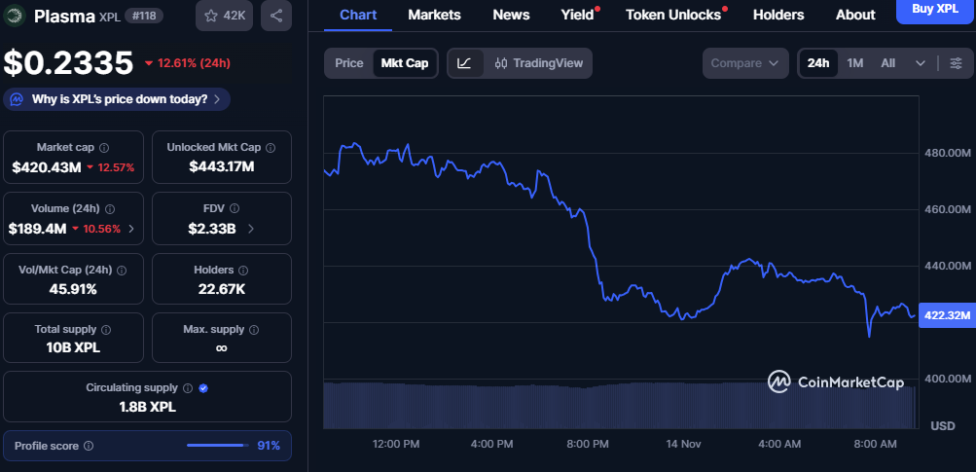Open the Markets tab
Image resolution: width=976 pixels, height=472 pixels.
click(x=434, y=15)
